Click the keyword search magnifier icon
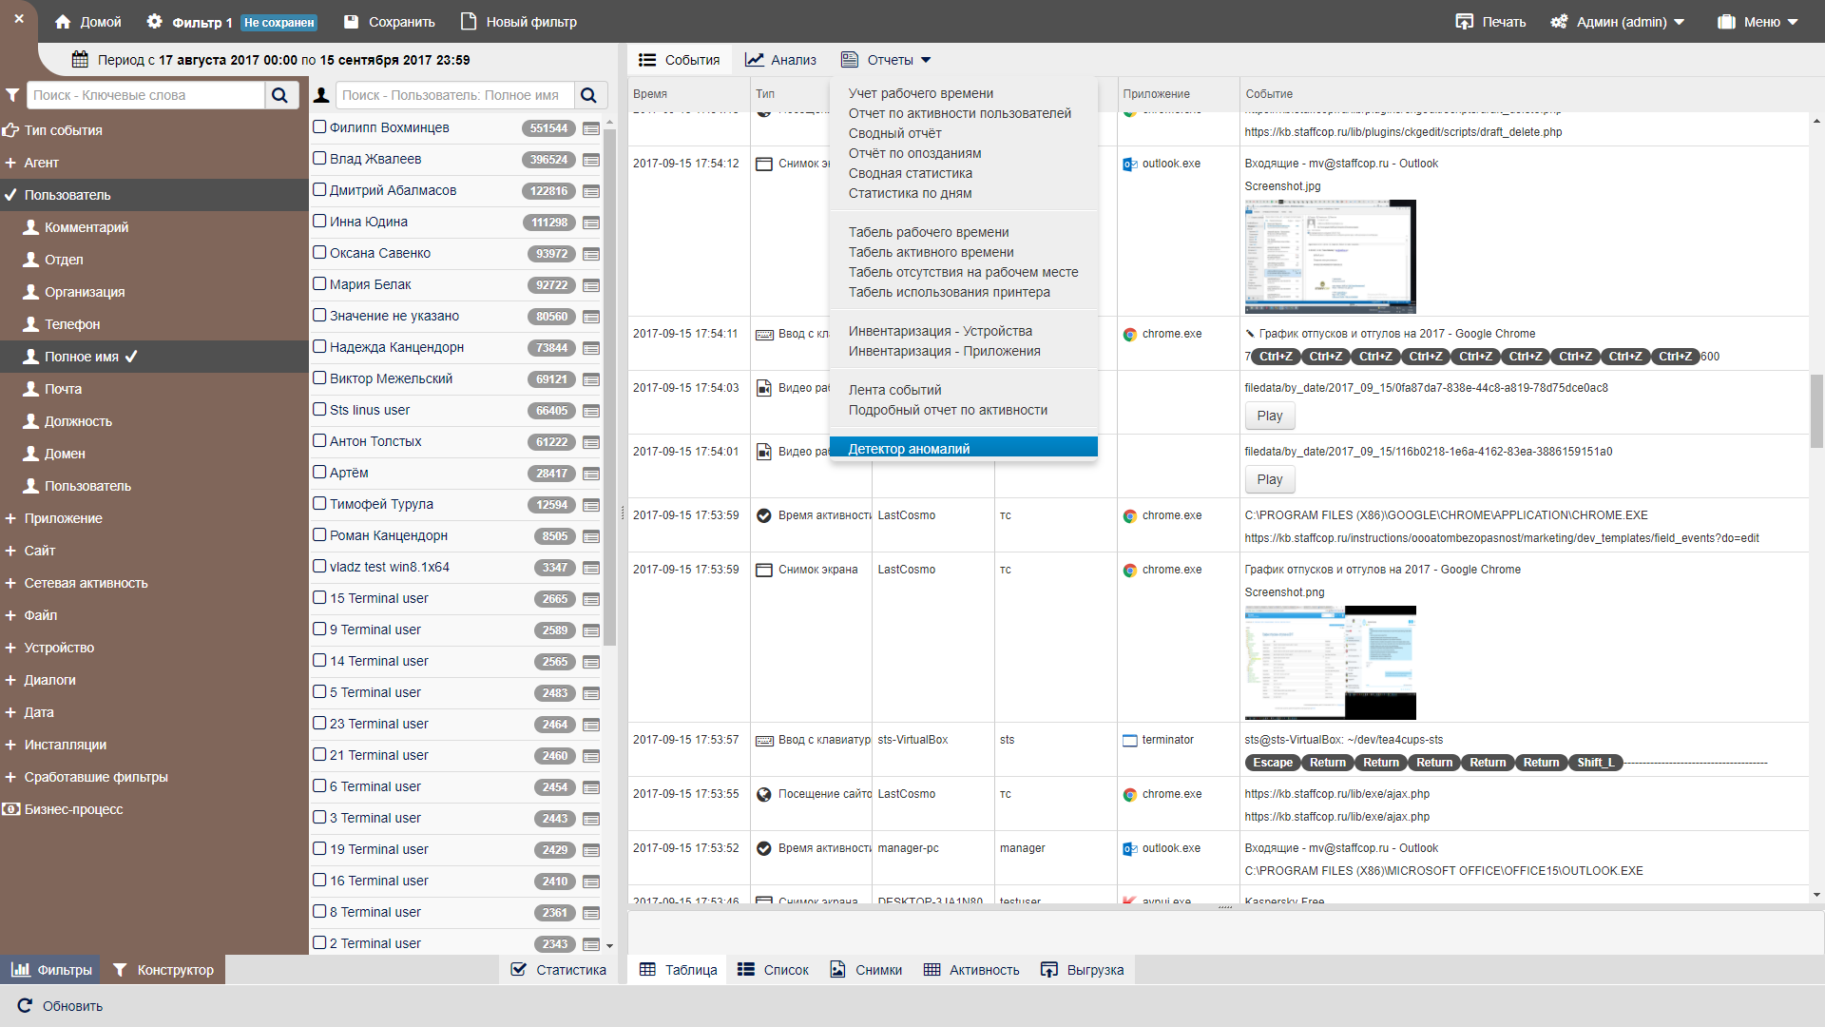This screenshot has width=1825, height=1027. pos(280,95)
